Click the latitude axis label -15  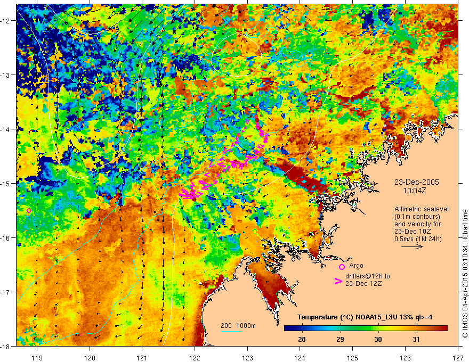5,183
